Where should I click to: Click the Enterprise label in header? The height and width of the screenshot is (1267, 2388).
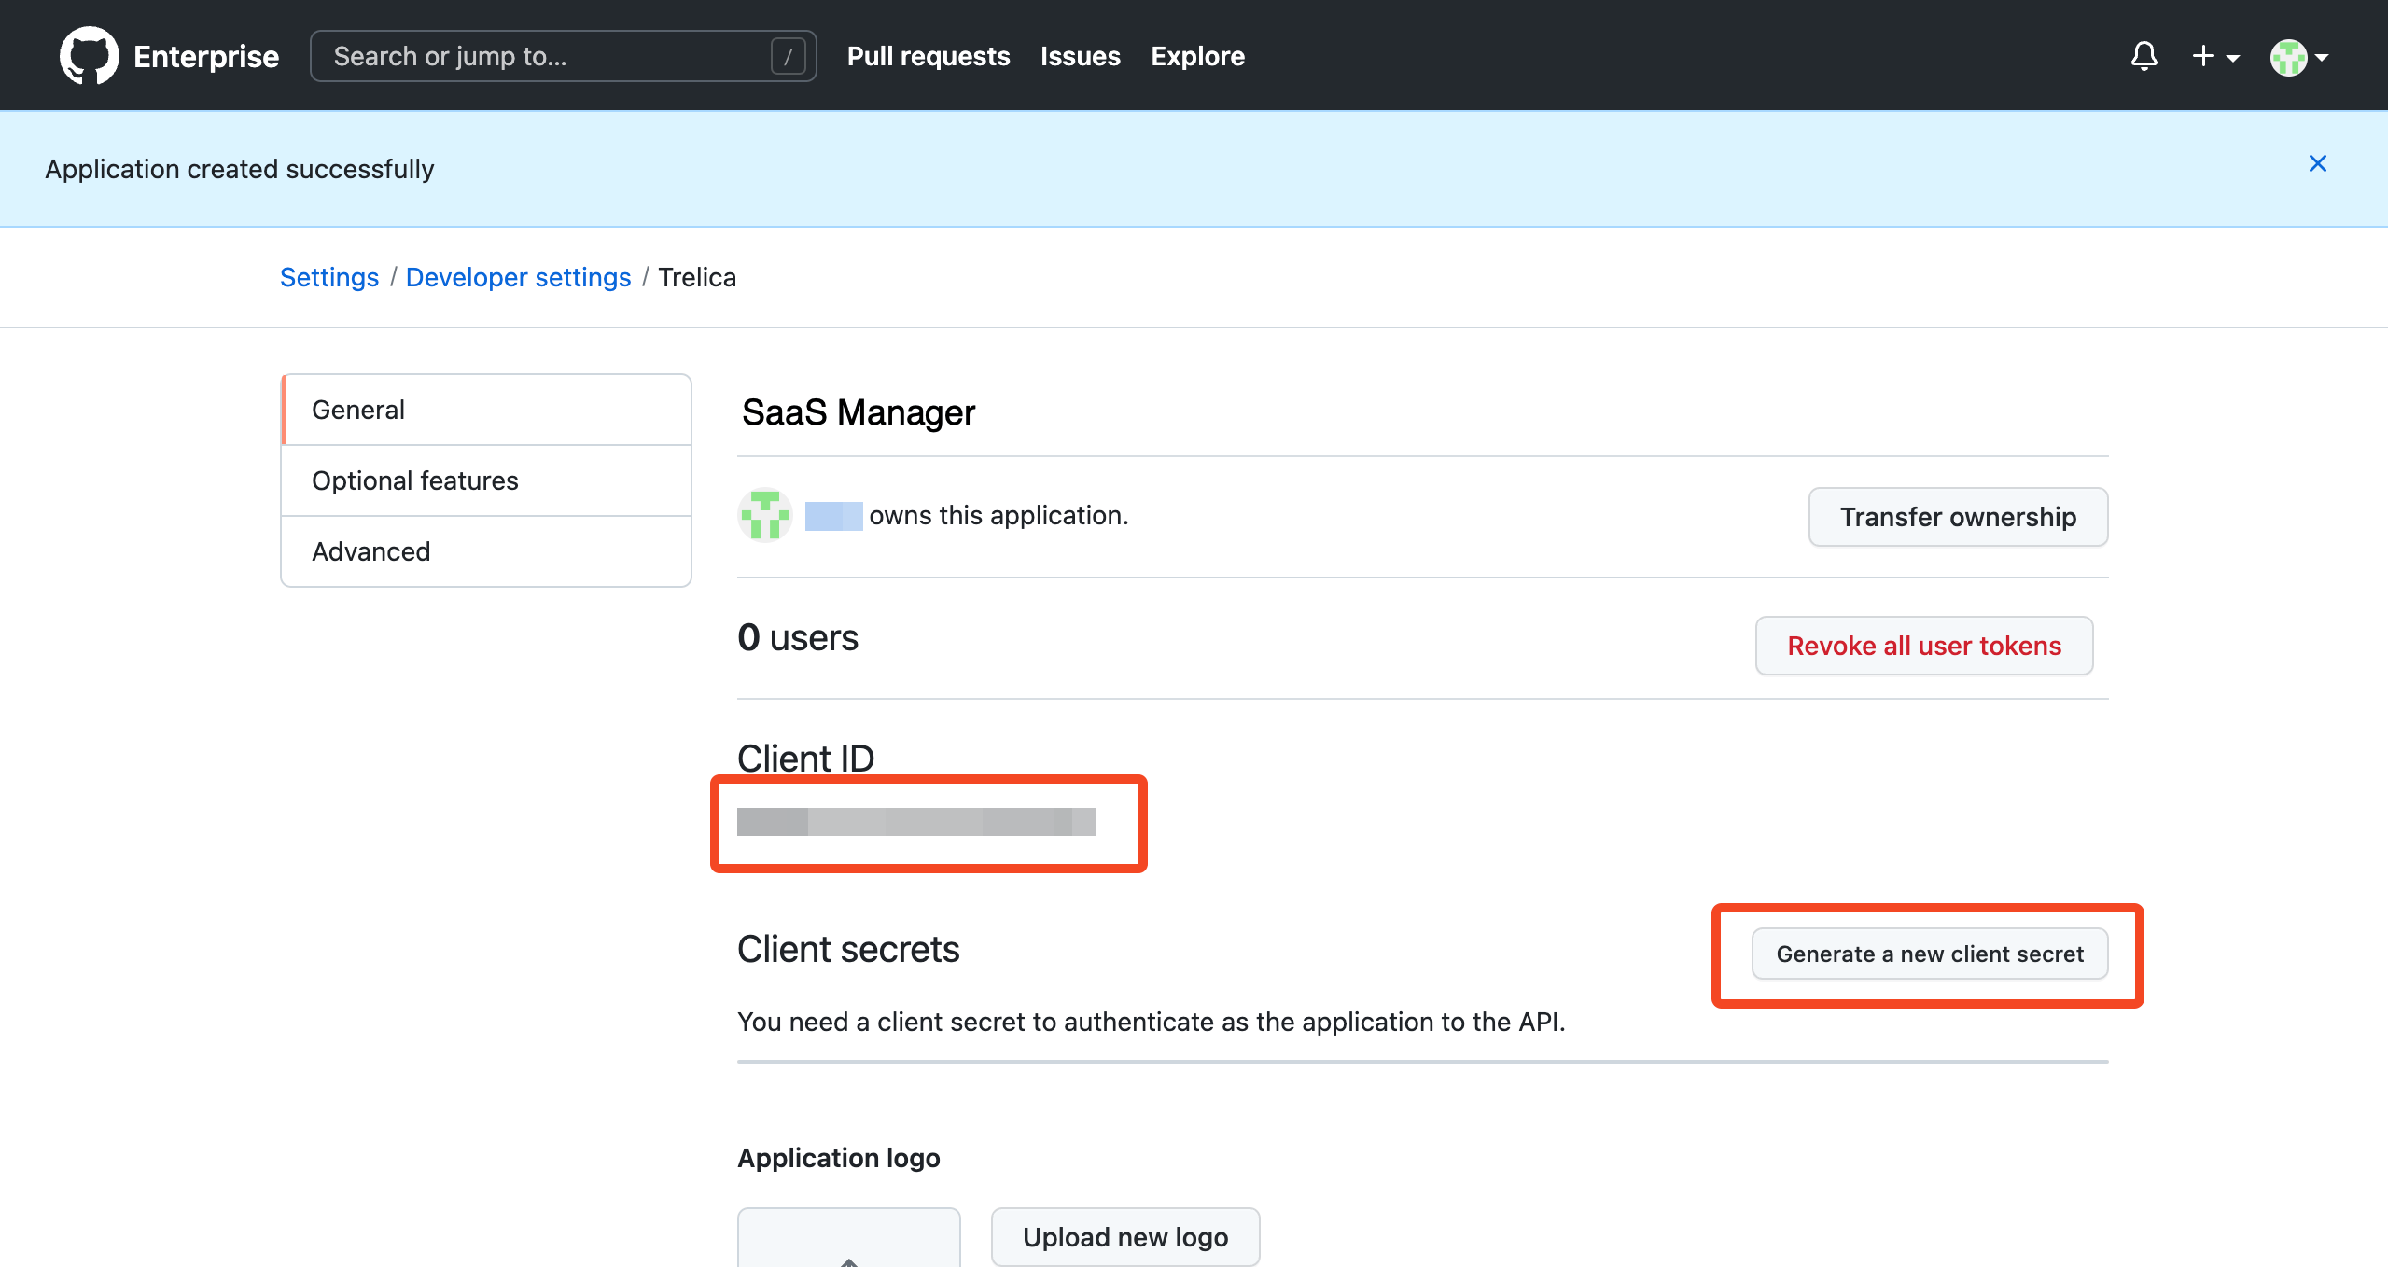coord(206,56)
